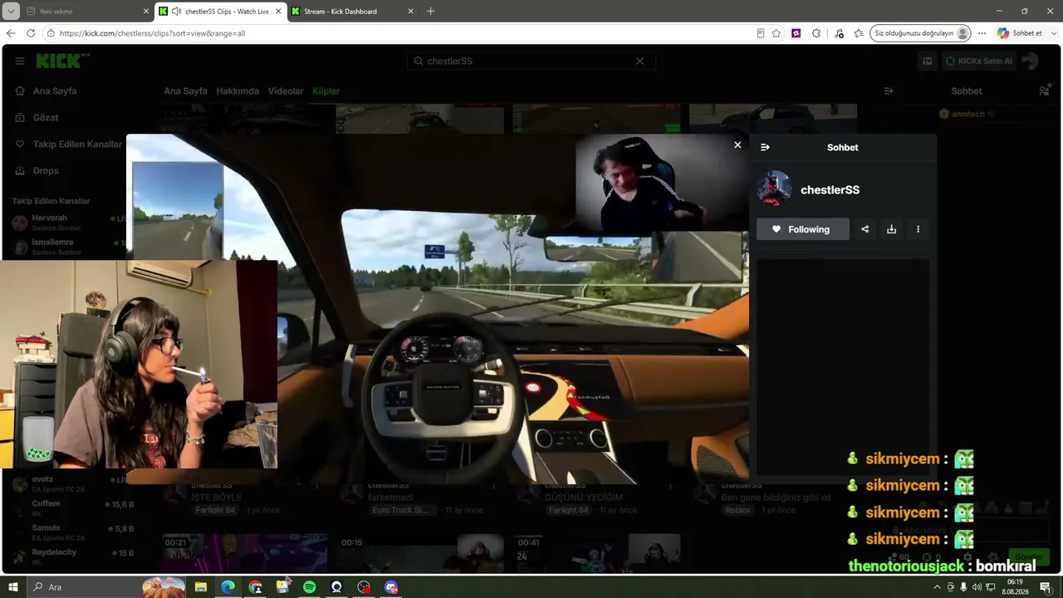The height and width of the screenshot is (598, 1063).
Task: Open Windows Start menu
Action: 13,587
